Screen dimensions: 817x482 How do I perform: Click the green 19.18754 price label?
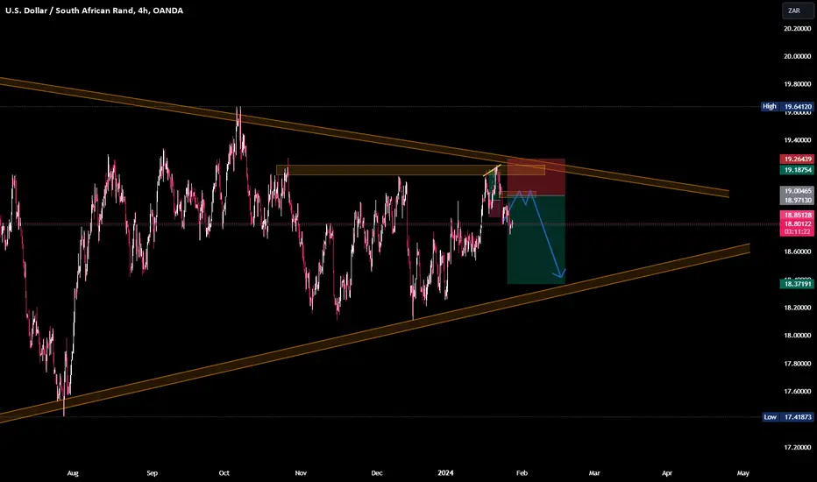[x=797, y=170]
